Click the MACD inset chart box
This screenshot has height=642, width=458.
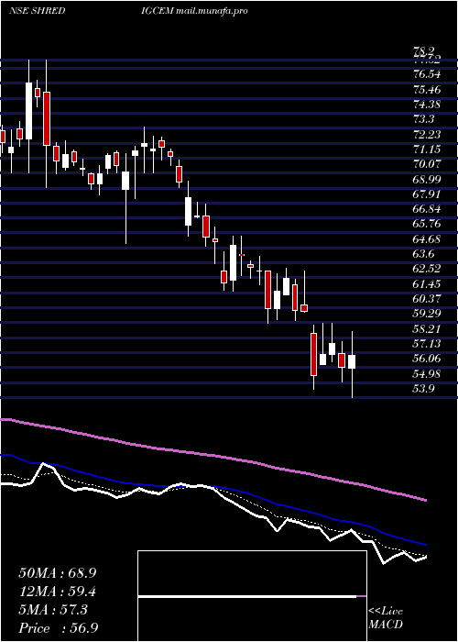point(252,596)
